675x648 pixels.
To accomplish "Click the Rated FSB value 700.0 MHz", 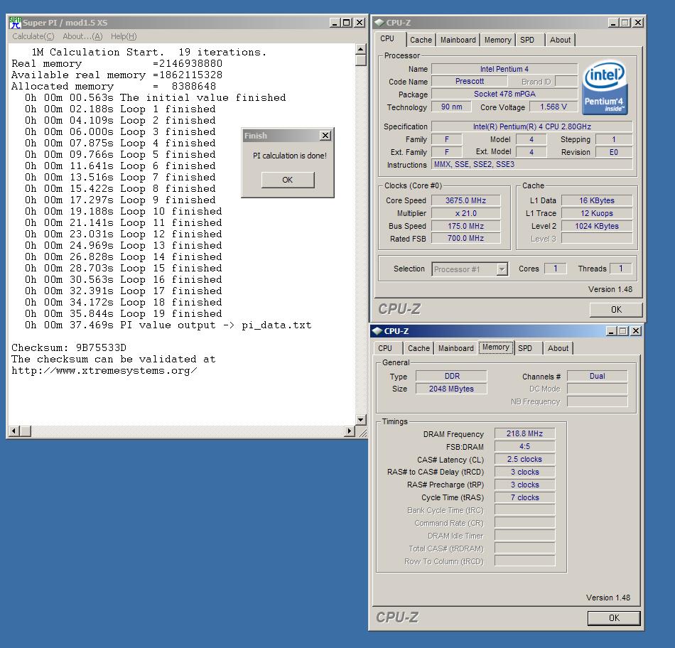I will tap(466, 238).
